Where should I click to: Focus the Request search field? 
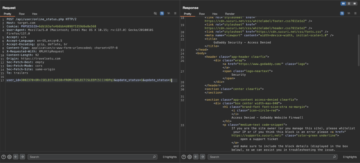pyautogui.click(x=93, y=157)
